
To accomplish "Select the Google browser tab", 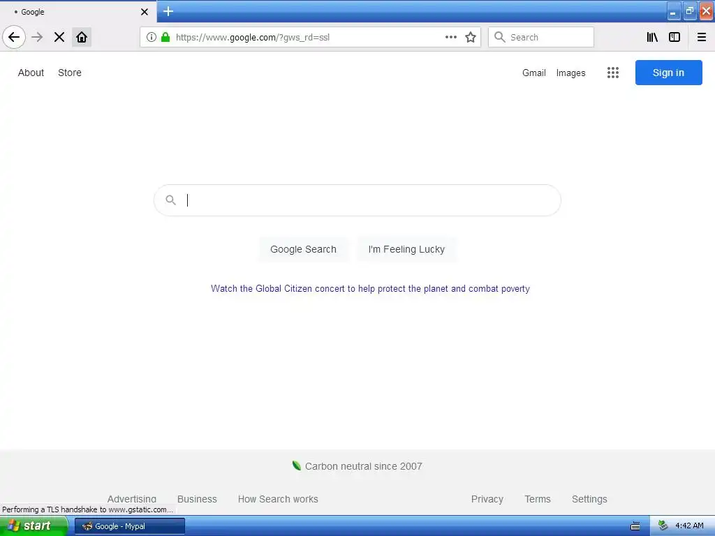I will tap(78, 12).
